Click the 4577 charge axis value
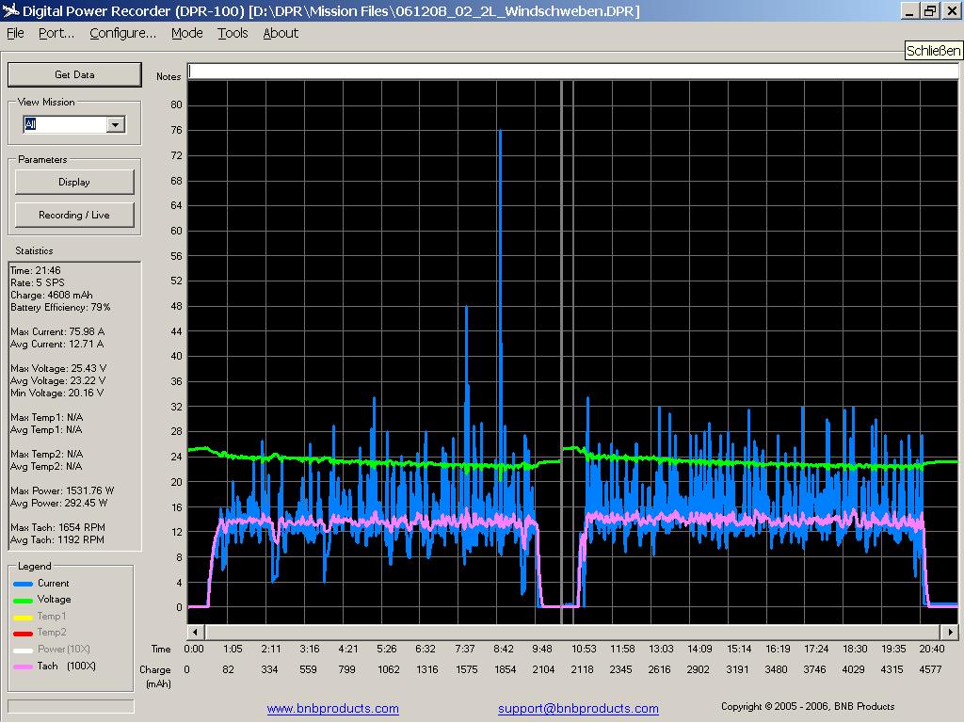964x723 pixels. 930,669
